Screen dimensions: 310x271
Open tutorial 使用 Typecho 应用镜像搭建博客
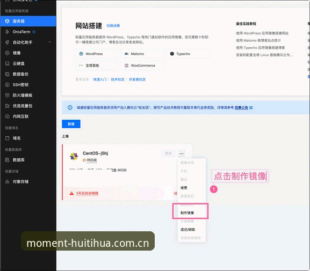point(261,48)
